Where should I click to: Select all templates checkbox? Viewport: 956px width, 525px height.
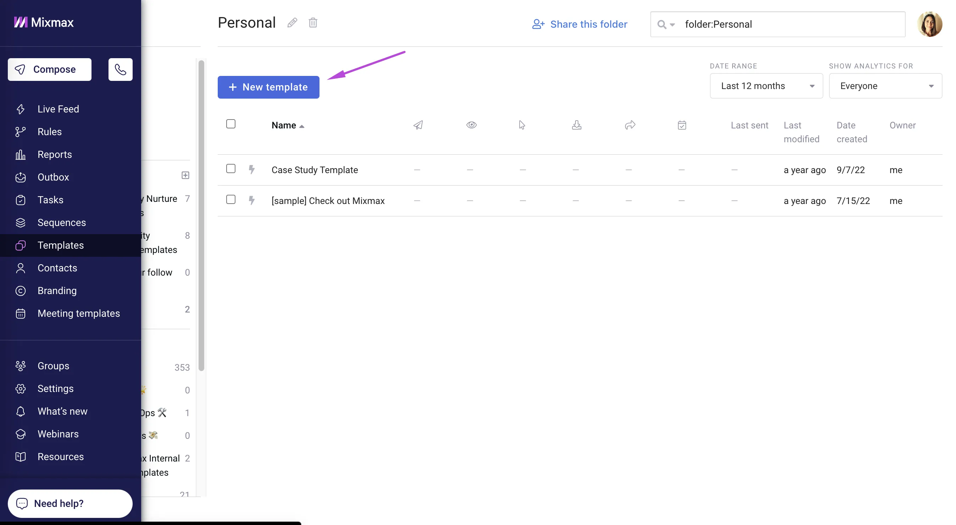click(x=231, y=124)
